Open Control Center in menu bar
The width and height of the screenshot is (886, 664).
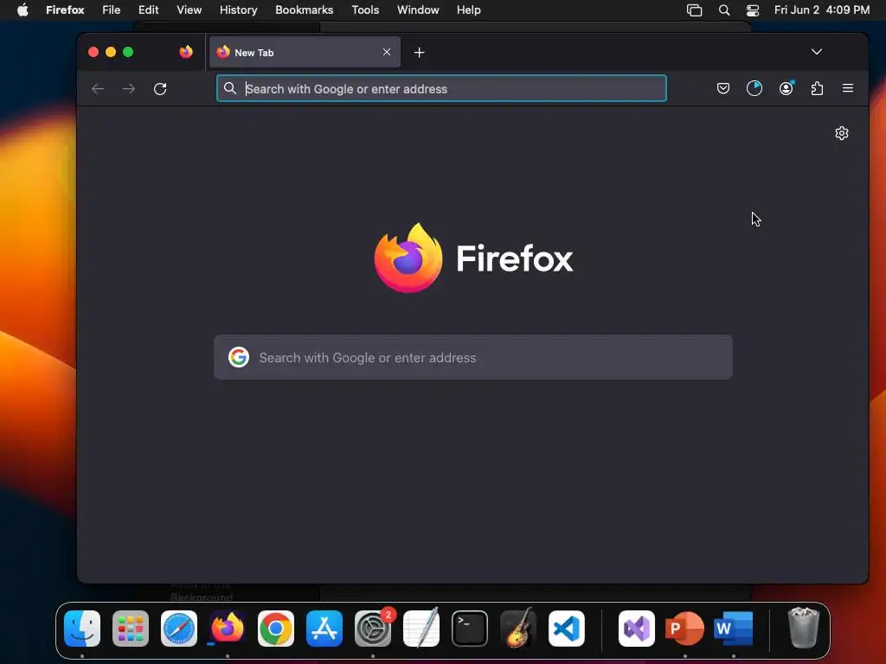[x=753, y=10]
